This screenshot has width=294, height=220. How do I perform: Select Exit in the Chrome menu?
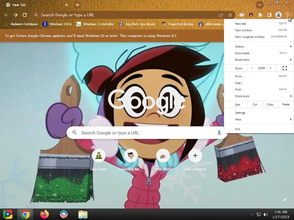(259, 129)
